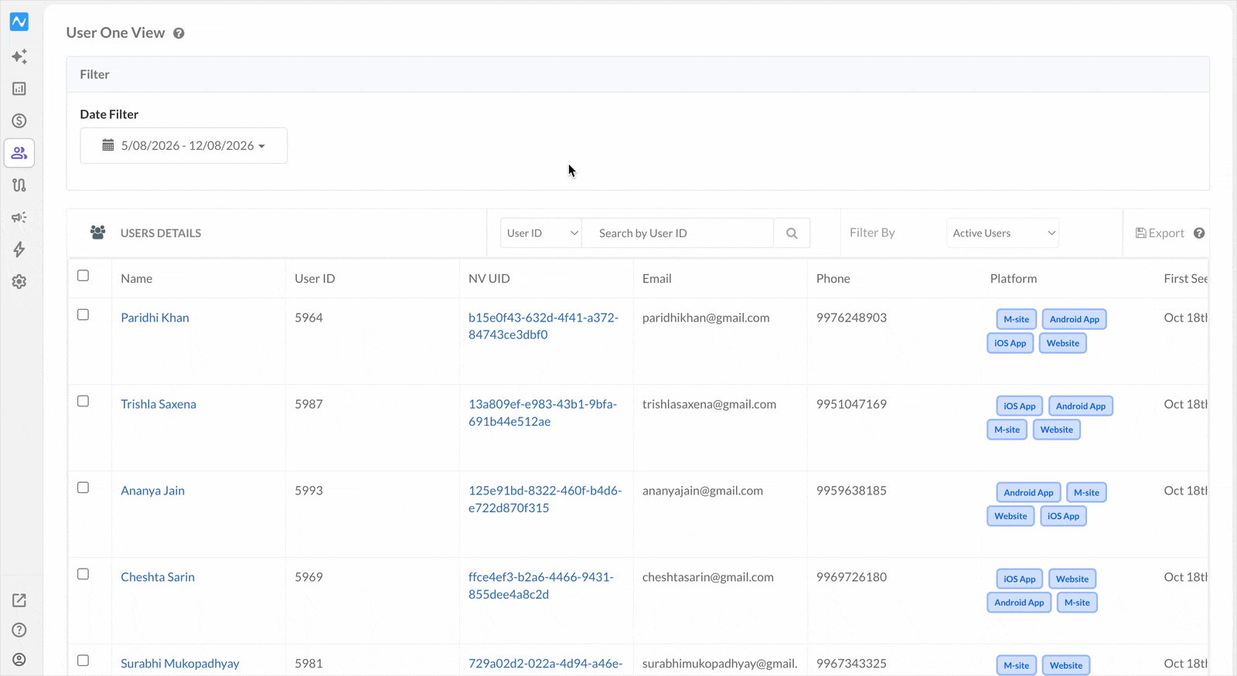Click the Phone column header
This screenshot has height=676, width=1237.
pyautogui.click(x=833, y=279)
